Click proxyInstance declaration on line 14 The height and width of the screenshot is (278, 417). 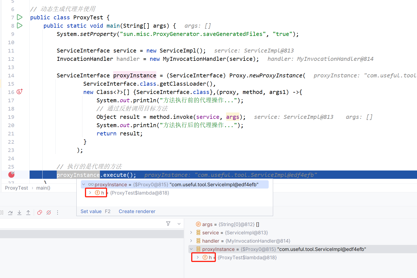pos(135,75)
